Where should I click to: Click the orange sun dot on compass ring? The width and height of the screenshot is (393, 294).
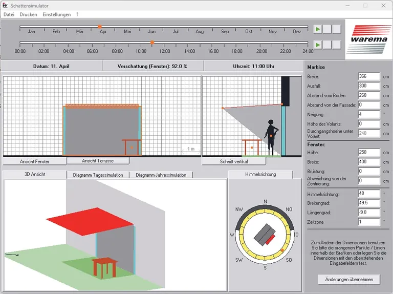282,250
